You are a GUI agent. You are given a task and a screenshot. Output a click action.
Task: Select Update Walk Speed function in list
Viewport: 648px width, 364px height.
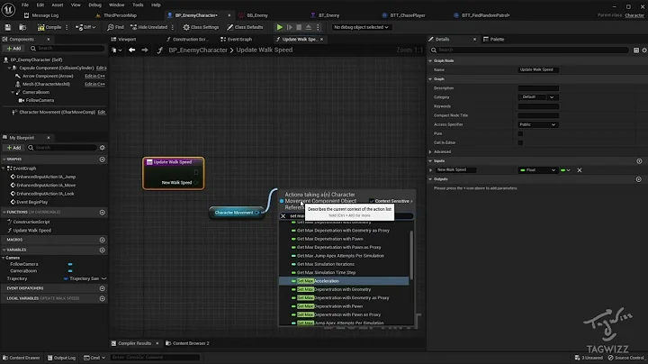31,231
